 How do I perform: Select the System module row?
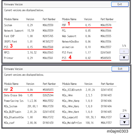29,25
